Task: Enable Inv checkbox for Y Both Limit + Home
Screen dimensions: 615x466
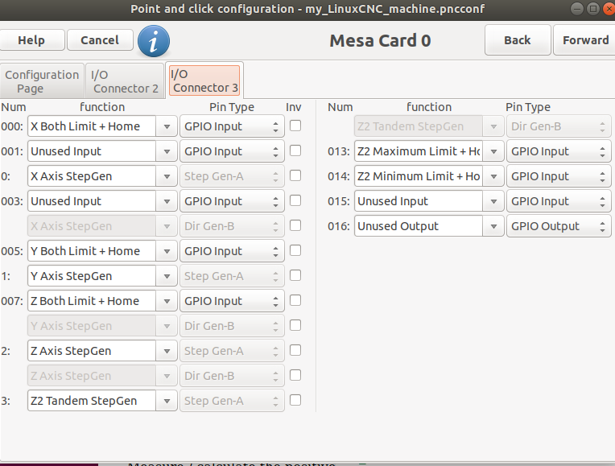Action: point(295,250)
